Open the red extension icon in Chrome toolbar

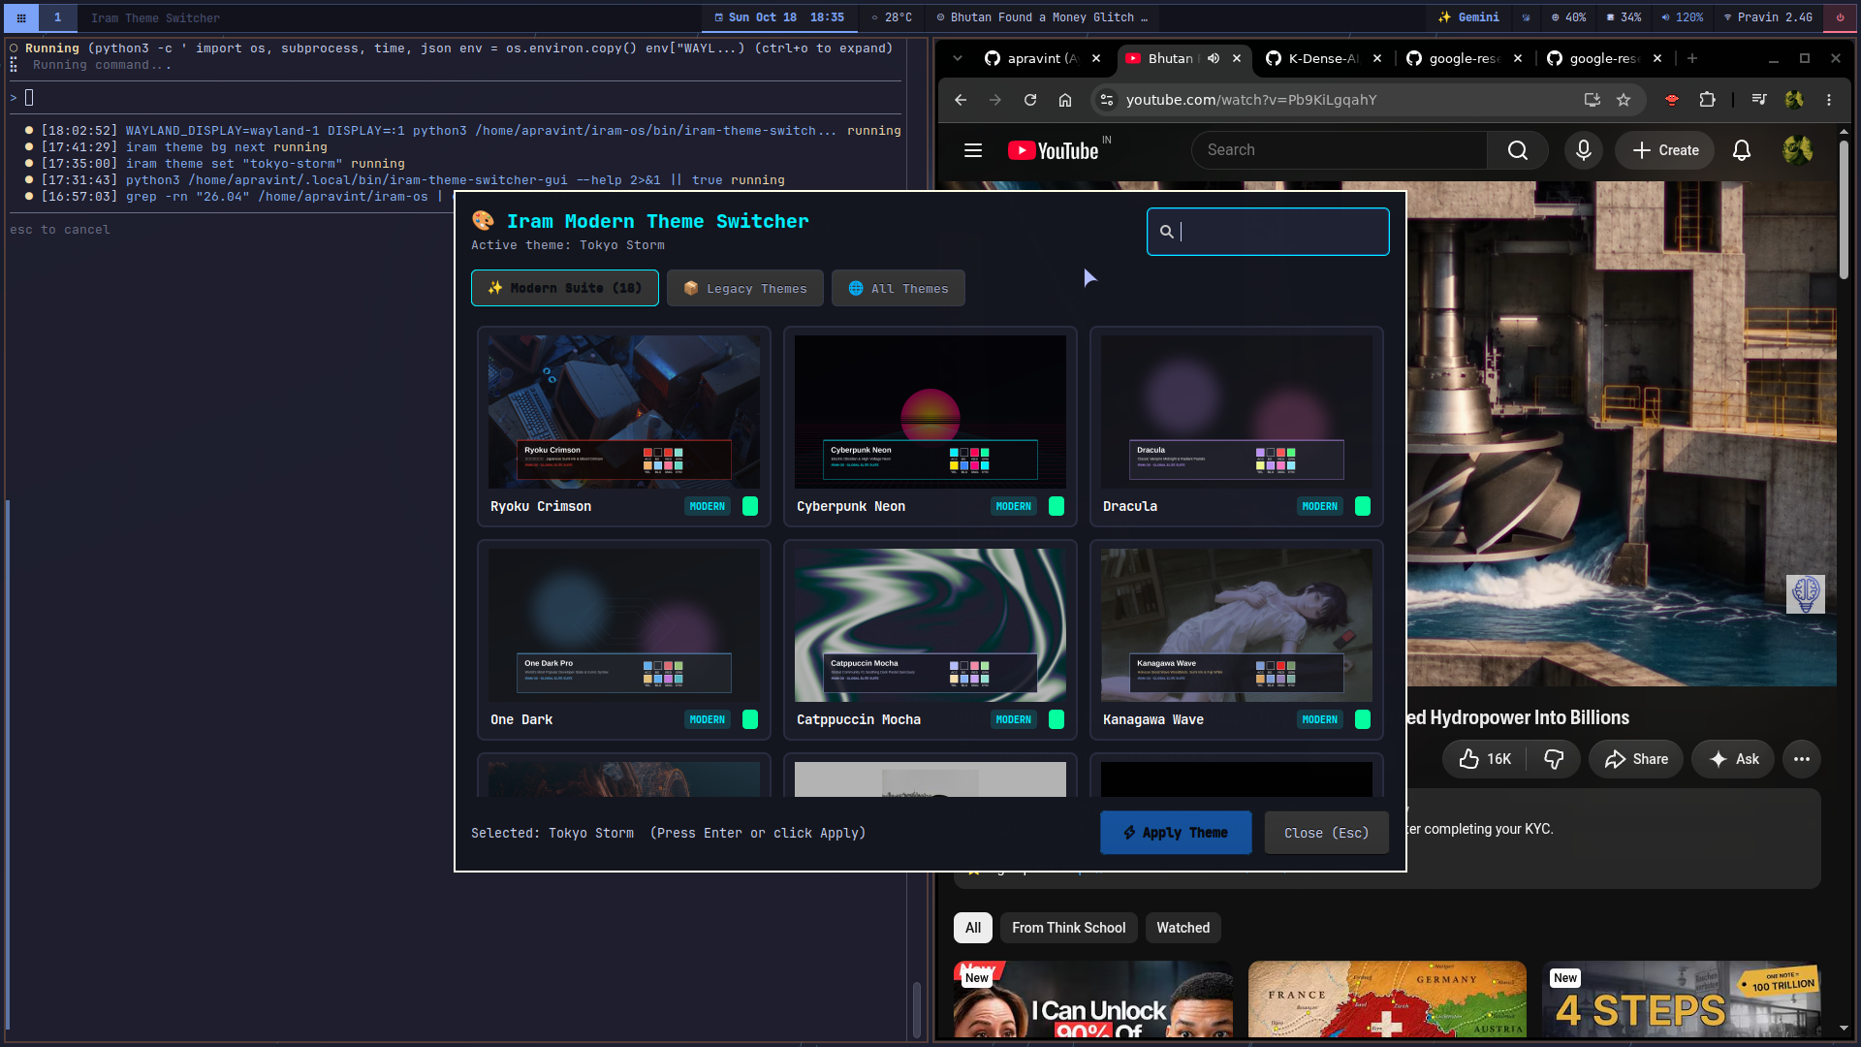(x=1672, y=100)
